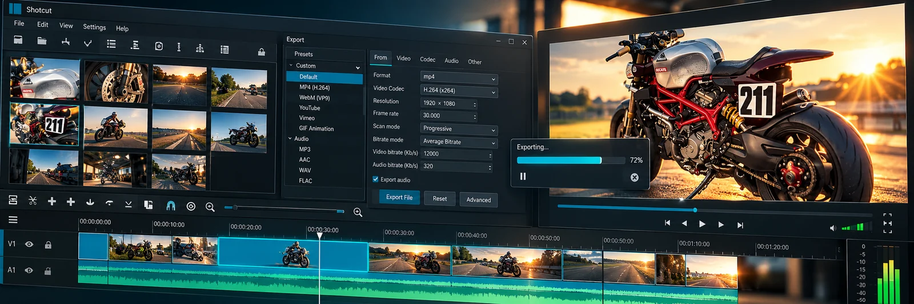Click the player scrub bar

pos(714,211)
